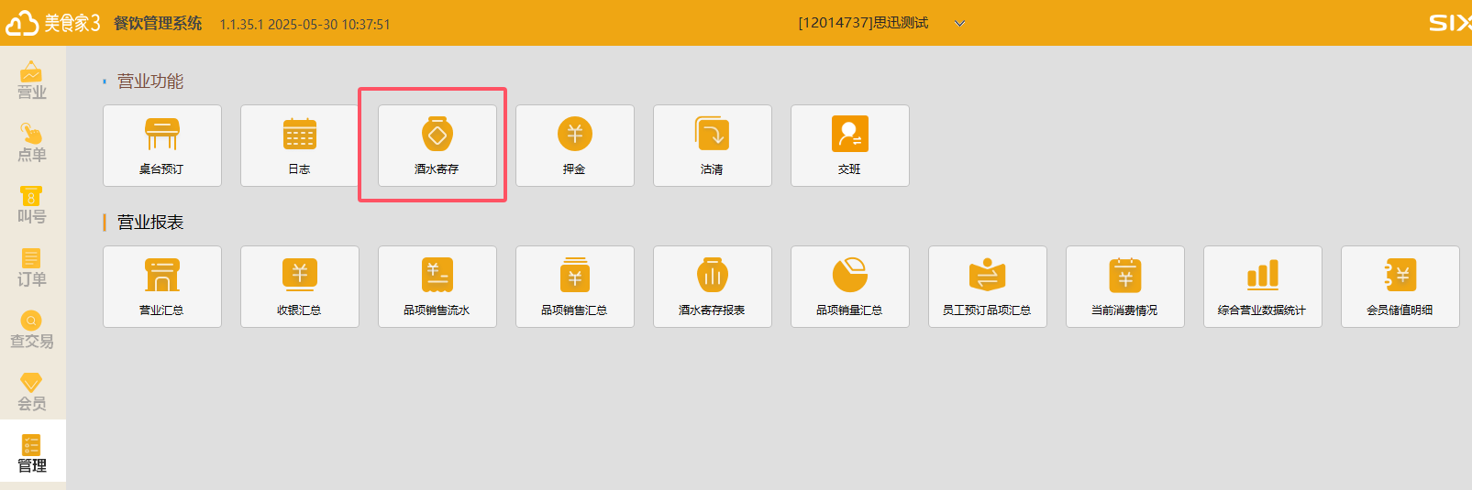This screenshot has height=490, width=1472.
Task: Open the 收银汇总 cashier summary report
Action: 300,287
